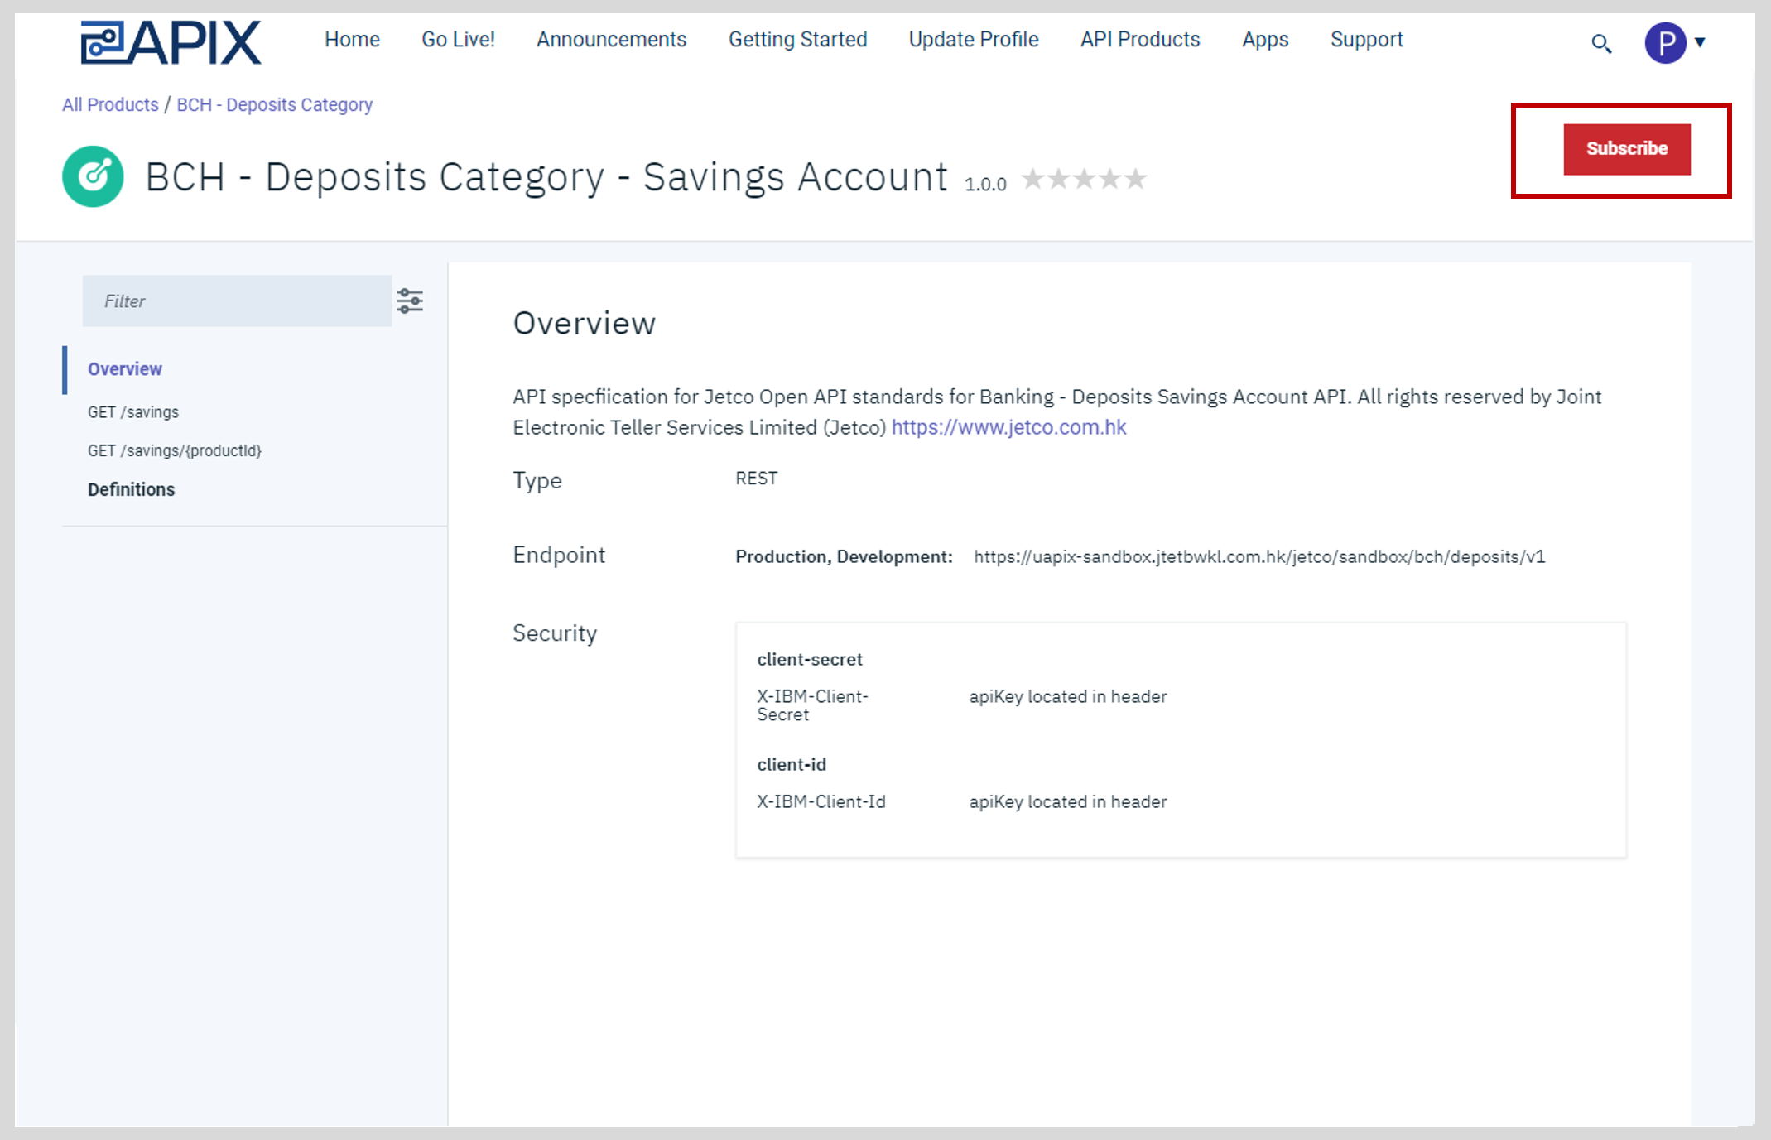Click the client-secret security heading
Viewport: 1771px width, 1140px height.
[810, 659]
